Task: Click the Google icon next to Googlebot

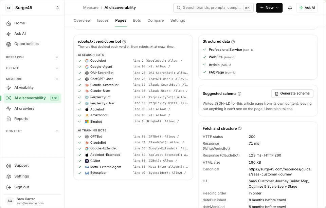Action: pos(87,61)
